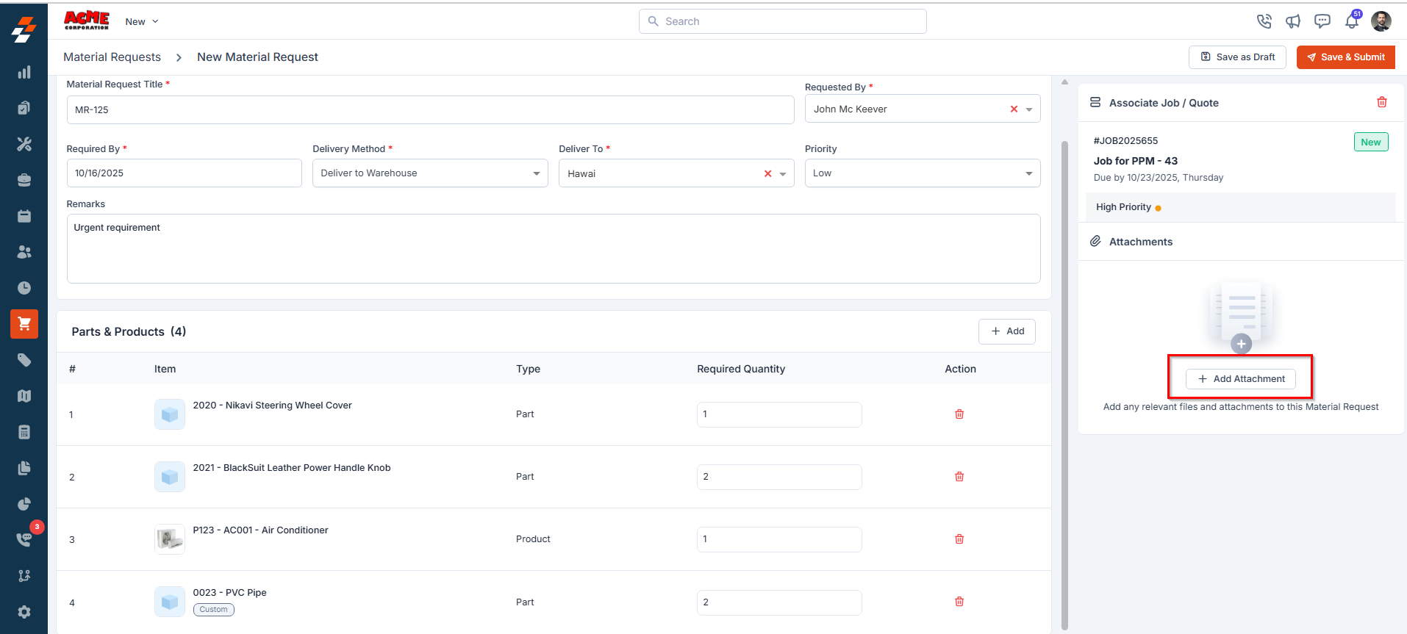Click the Associate Job / Quote header
The height and width of the screenshot is (634, 1407).
click(1164, 103)
